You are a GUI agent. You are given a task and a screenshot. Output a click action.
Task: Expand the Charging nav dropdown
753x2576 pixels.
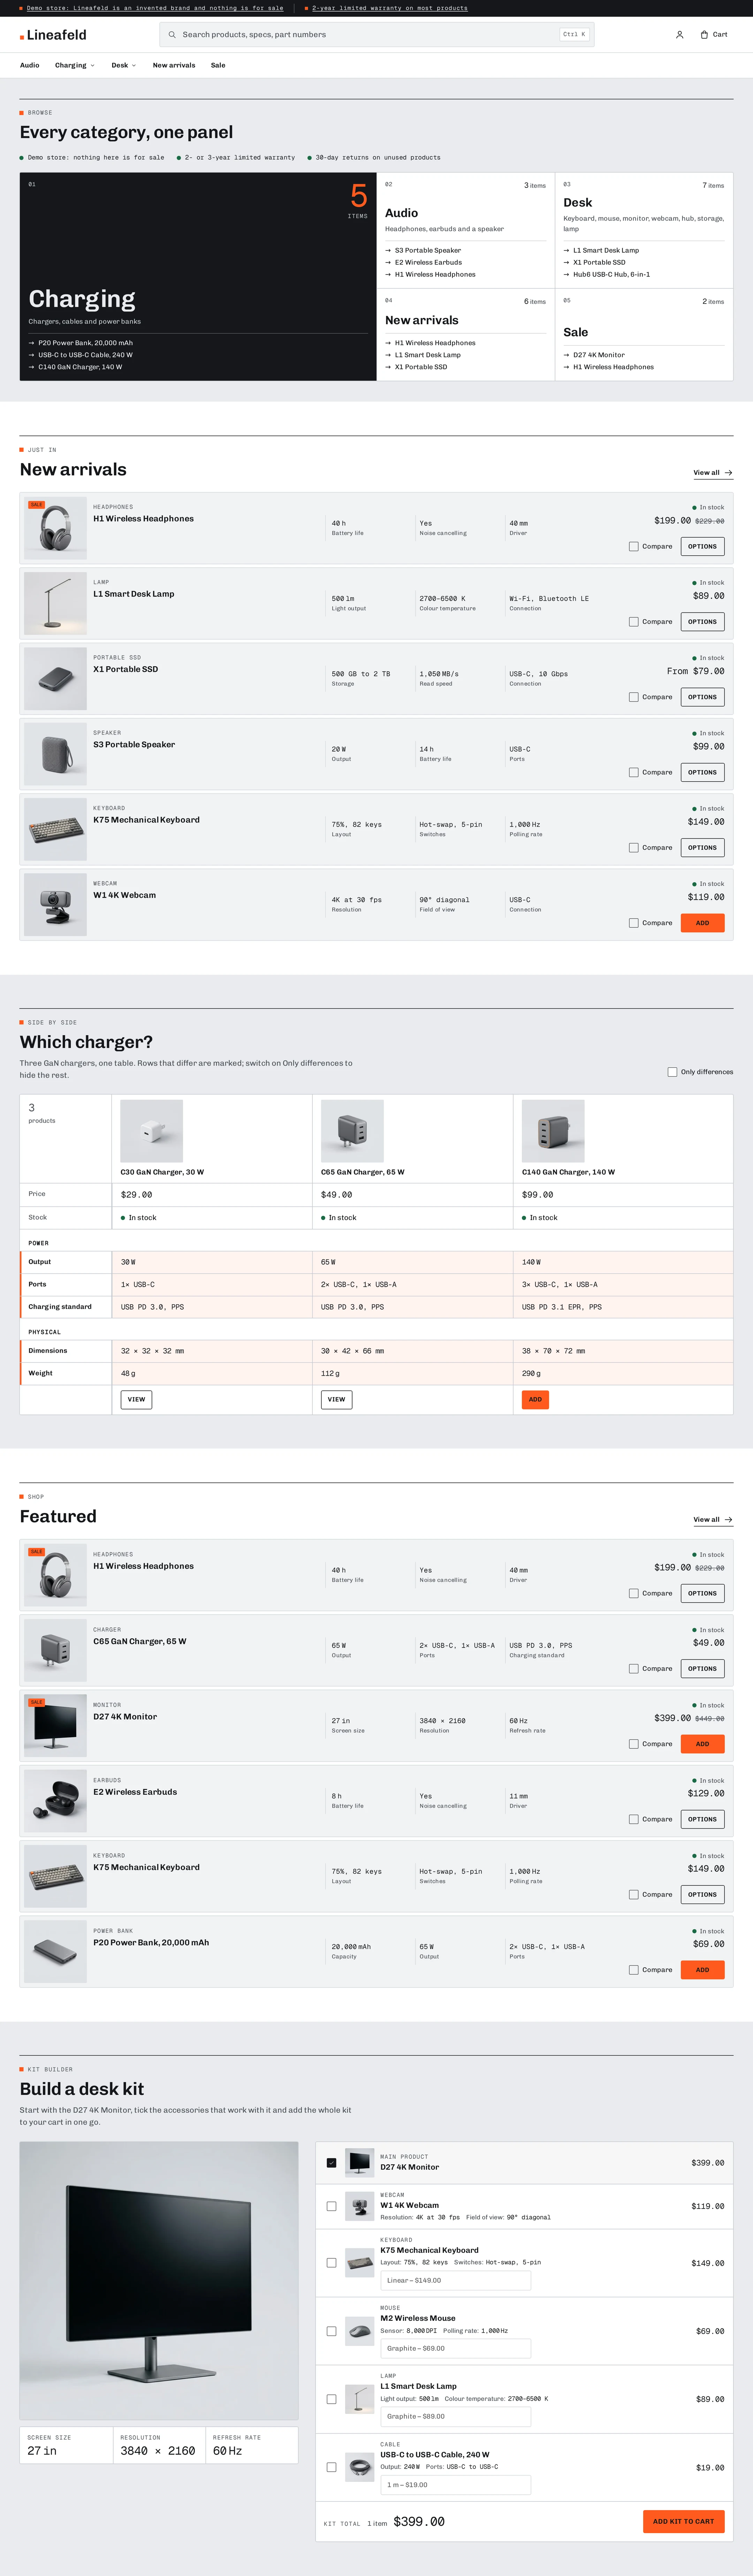[x=75, y=65]
